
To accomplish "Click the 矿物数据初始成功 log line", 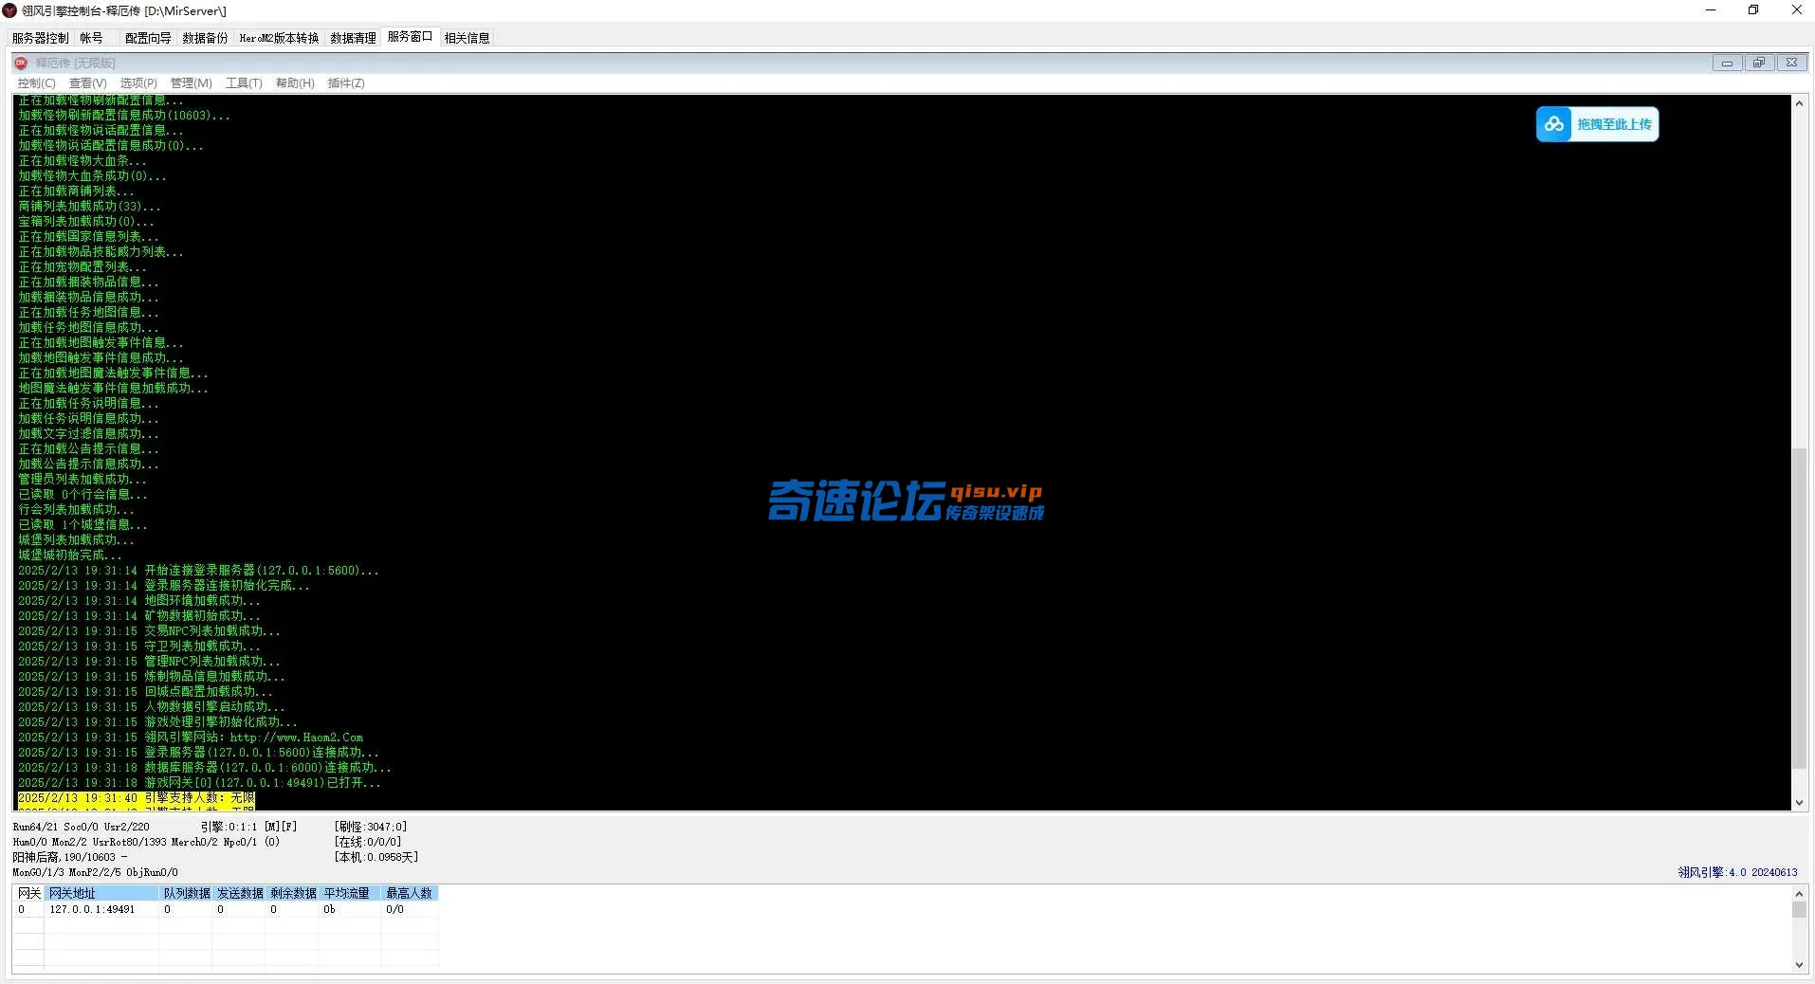I will click(x=138, y=616).
